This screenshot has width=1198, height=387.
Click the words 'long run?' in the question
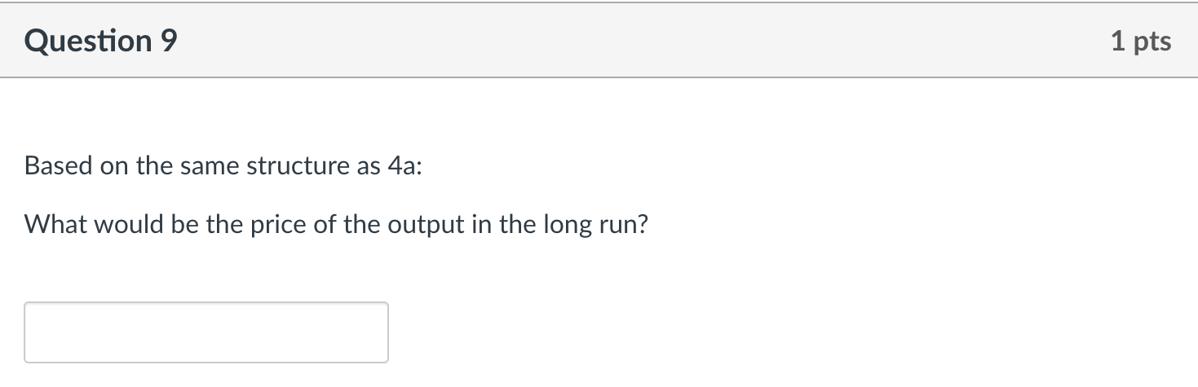pos(595,224)
